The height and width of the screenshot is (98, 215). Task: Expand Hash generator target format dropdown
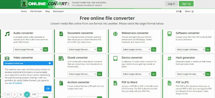click(x=190, y=74)
